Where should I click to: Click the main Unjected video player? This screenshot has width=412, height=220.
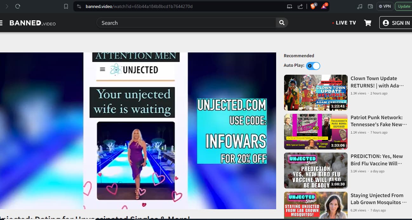[138, 131]
